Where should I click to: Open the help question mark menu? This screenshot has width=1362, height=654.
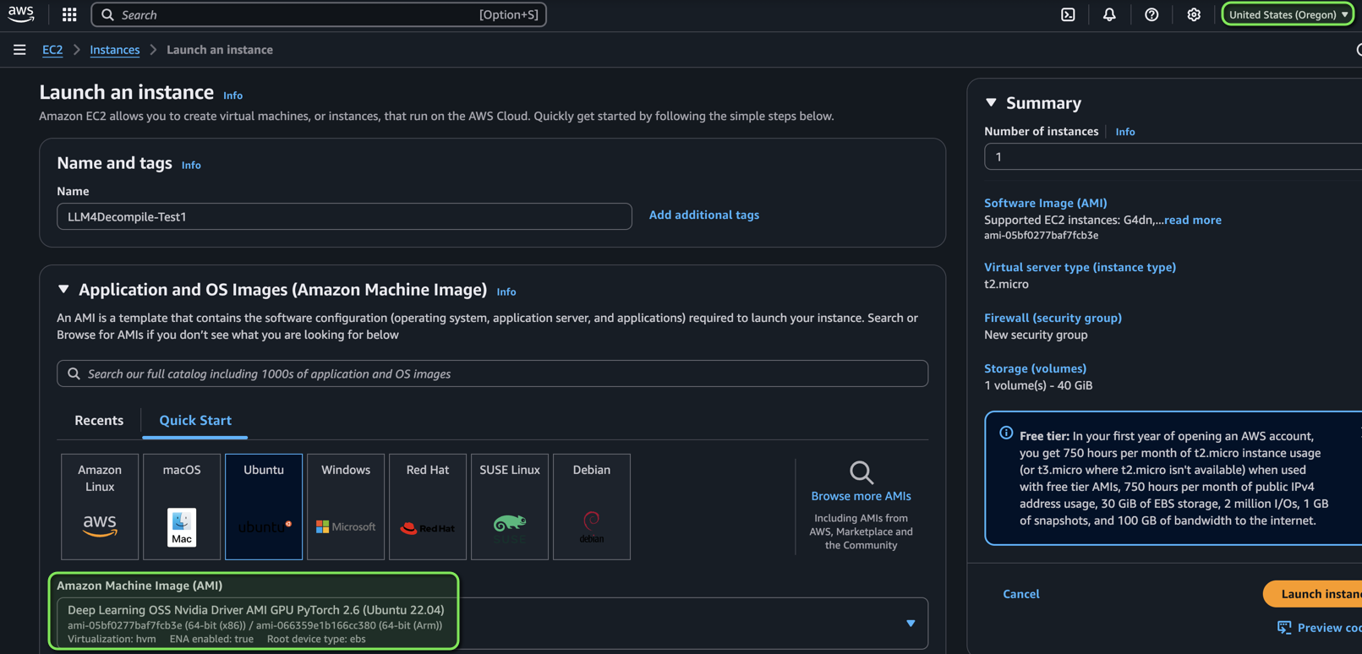(1151, 14)
